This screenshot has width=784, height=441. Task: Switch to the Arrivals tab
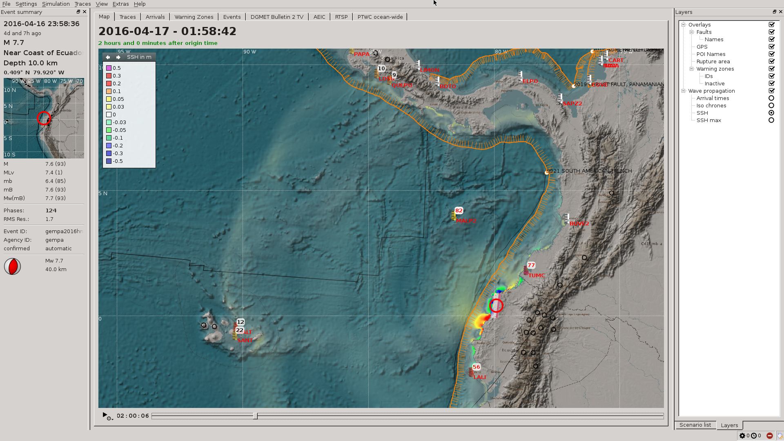tap(155, 17)
